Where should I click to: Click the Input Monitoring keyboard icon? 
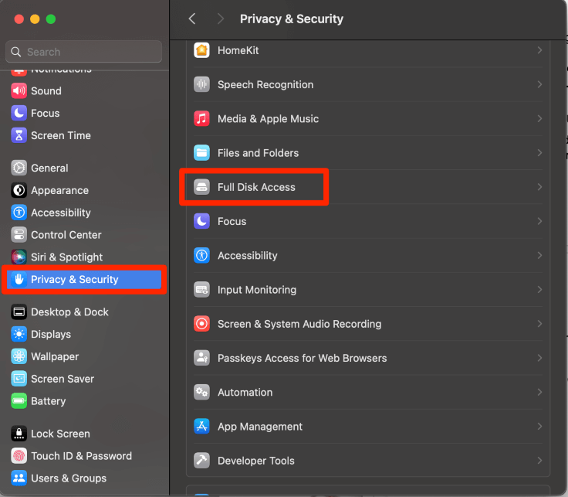pos(201,290)
